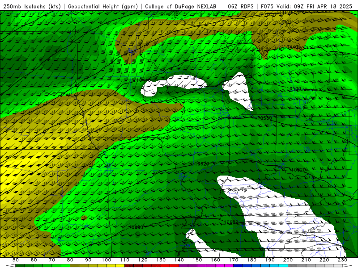This screenshot has height=268, width=358.
Task: Select the magenta swatch just before 170
Action: tap(229, 266)
